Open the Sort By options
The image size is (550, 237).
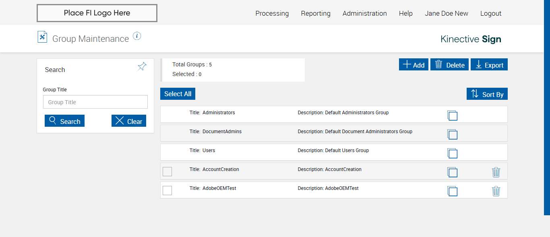[x=487, y=94]
